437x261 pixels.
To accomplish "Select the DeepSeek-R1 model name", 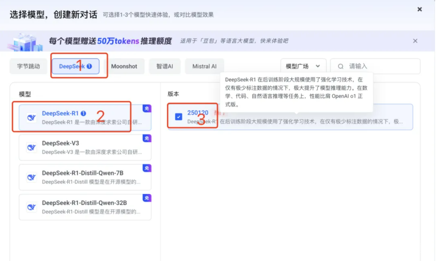I will pos(60,113).
